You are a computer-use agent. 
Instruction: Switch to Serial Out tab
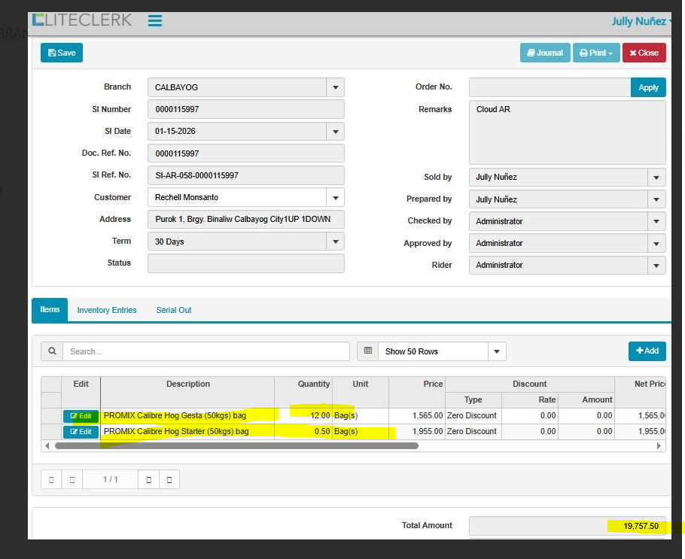(x=174, y=310)
